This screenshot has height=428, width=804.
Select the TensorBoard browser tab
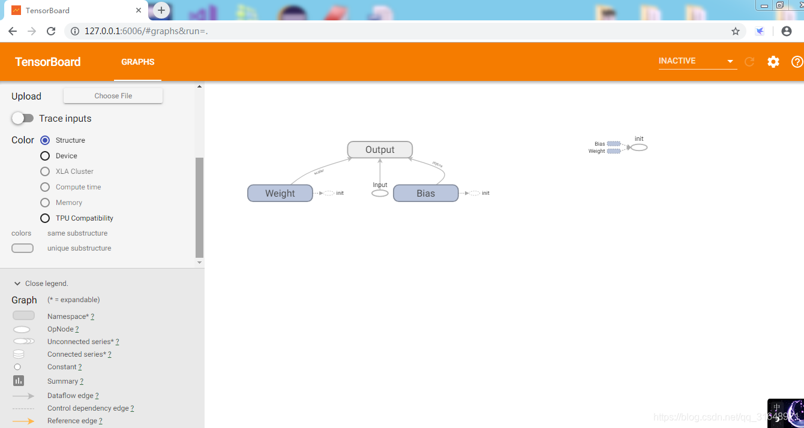click(75, 10)
